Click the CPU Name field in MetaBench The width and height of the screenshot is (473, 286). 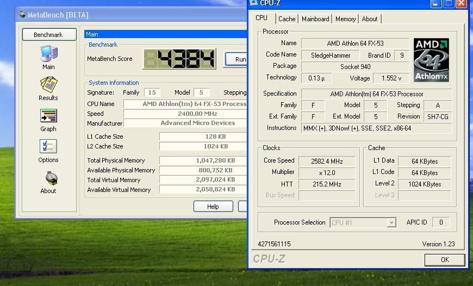pyautogui.click(x=185, y=104)
